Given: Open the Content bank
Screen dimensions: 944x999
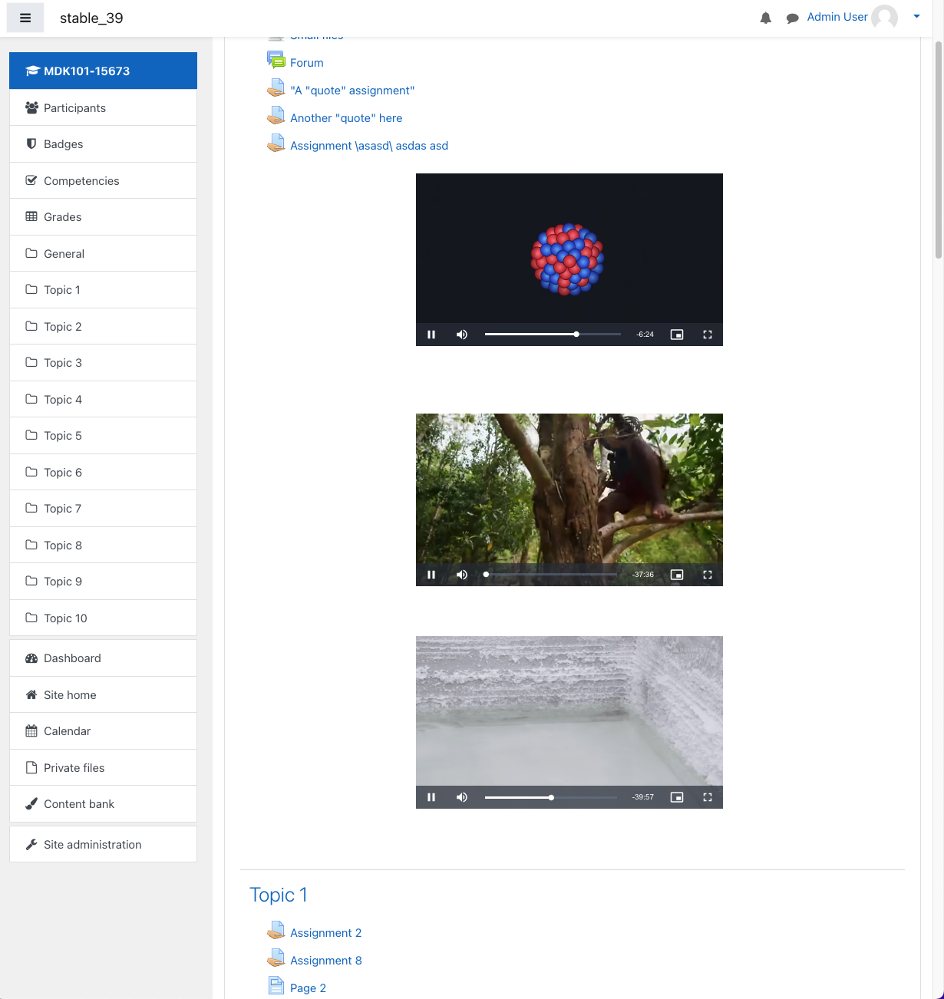Looking at the screenshot, I should [103, 804].
